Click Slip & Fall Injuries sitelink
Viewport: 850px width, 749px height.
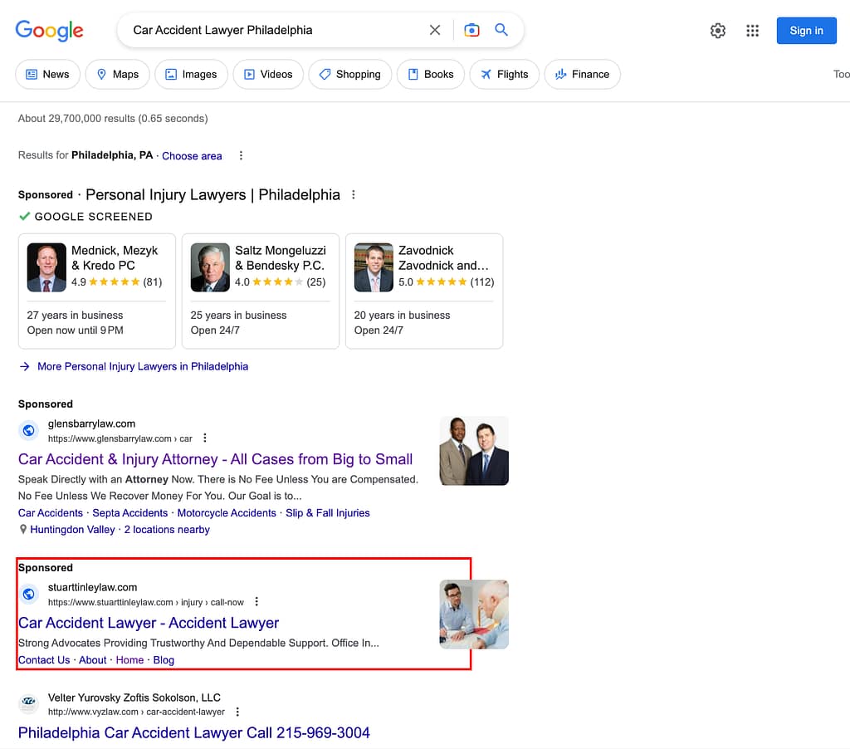(x=327, y=513)
